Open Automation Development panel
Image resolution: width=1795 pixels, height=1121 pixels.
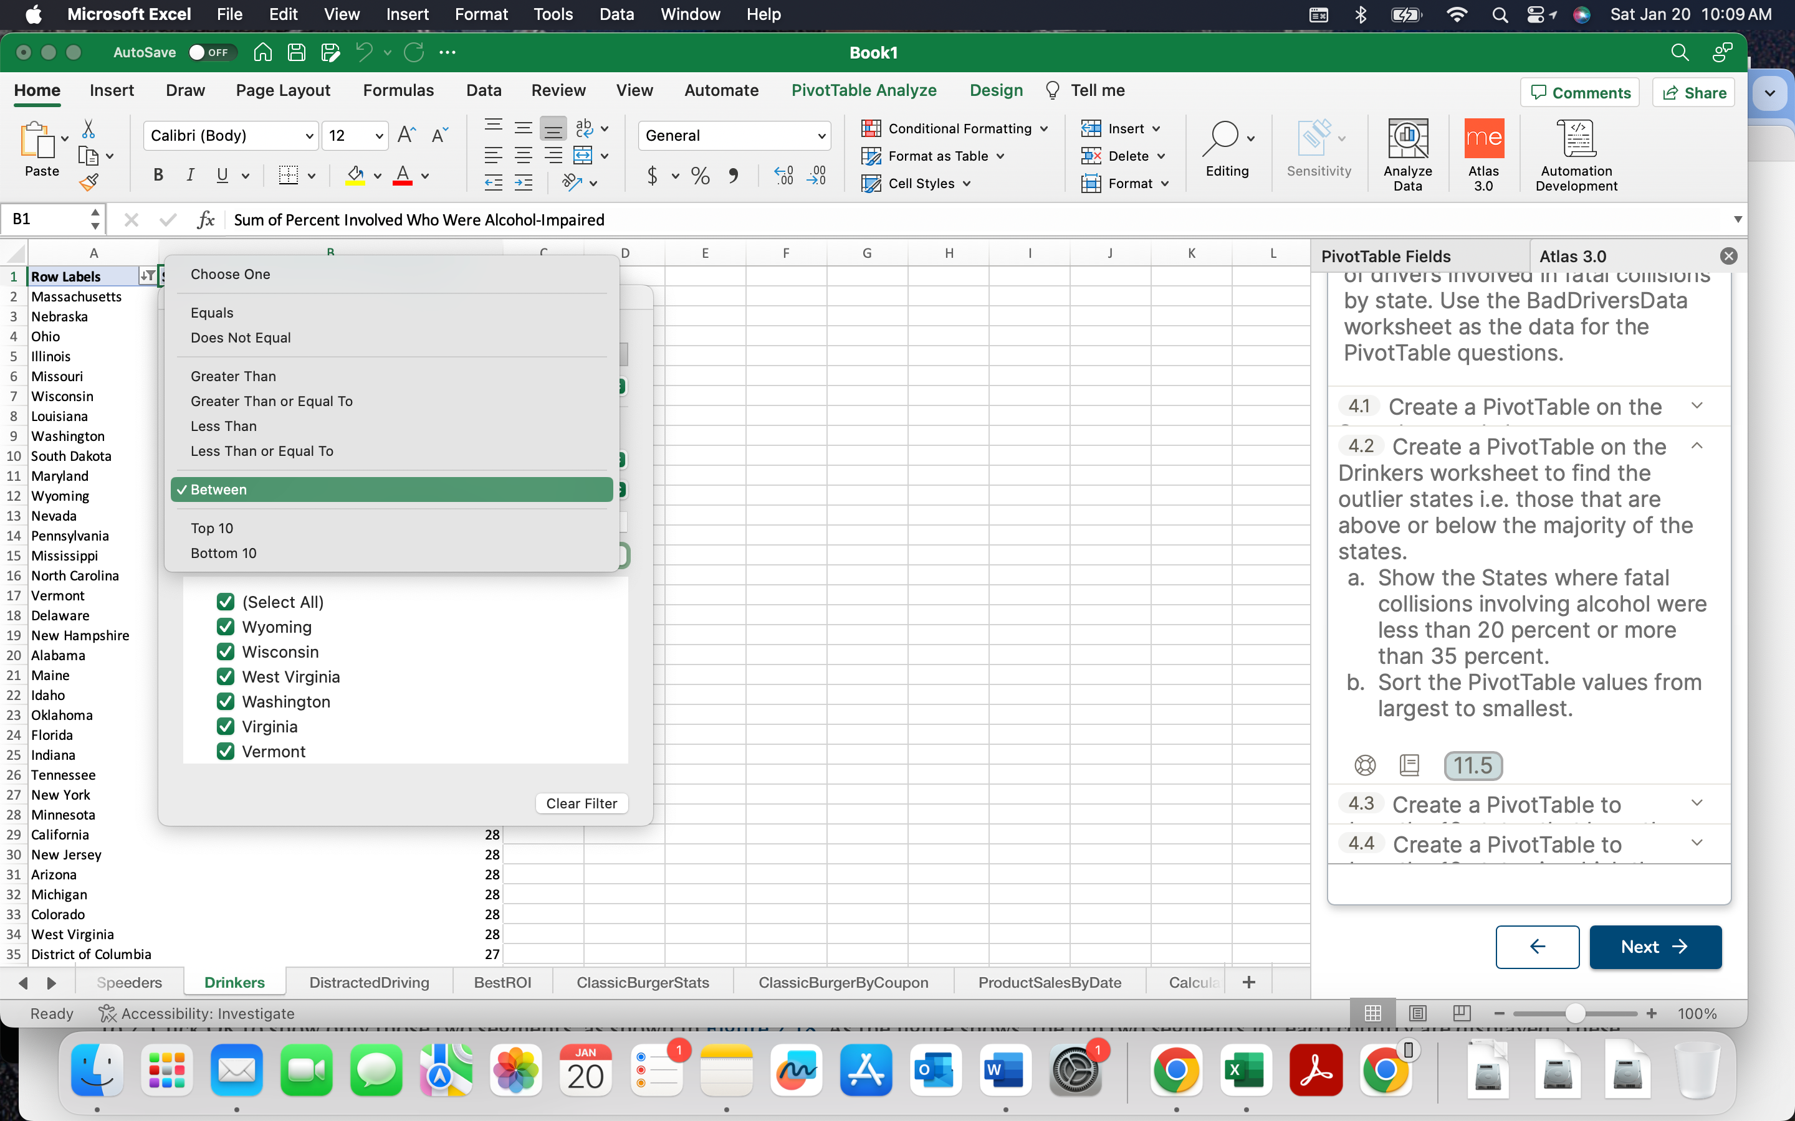pyautogui.click(x=1576, y=152)
